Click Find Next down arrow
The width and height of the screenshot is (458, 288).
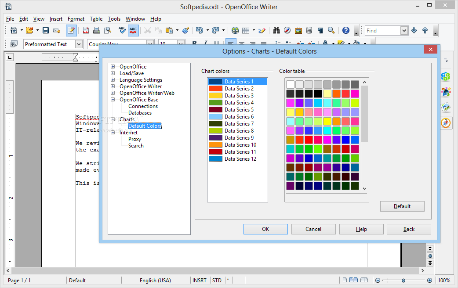click(x=414, y=30)
